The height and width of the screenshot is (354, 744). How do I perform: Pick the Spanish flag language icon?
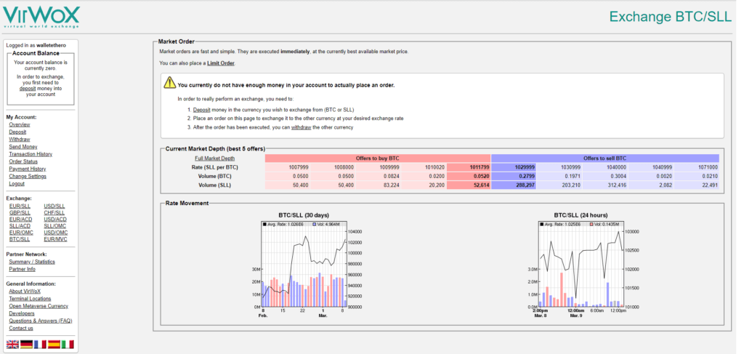[54, 344]
